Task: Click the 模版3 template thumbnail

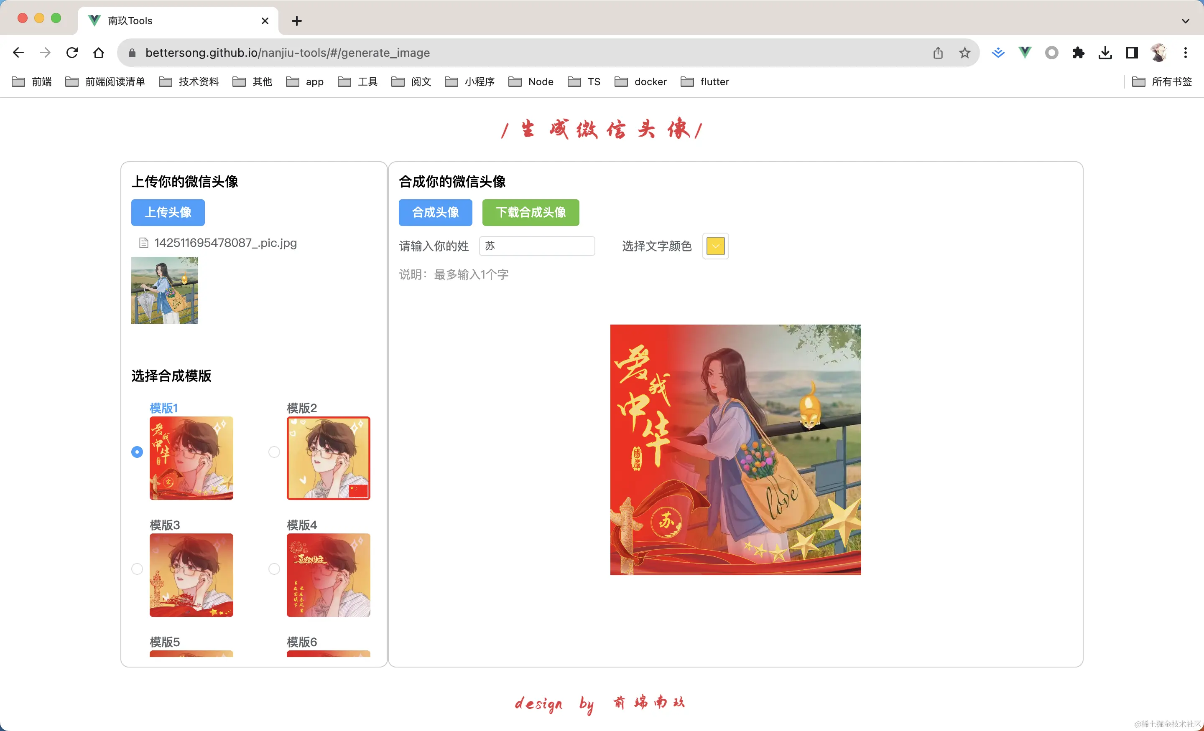Action: 191,575
